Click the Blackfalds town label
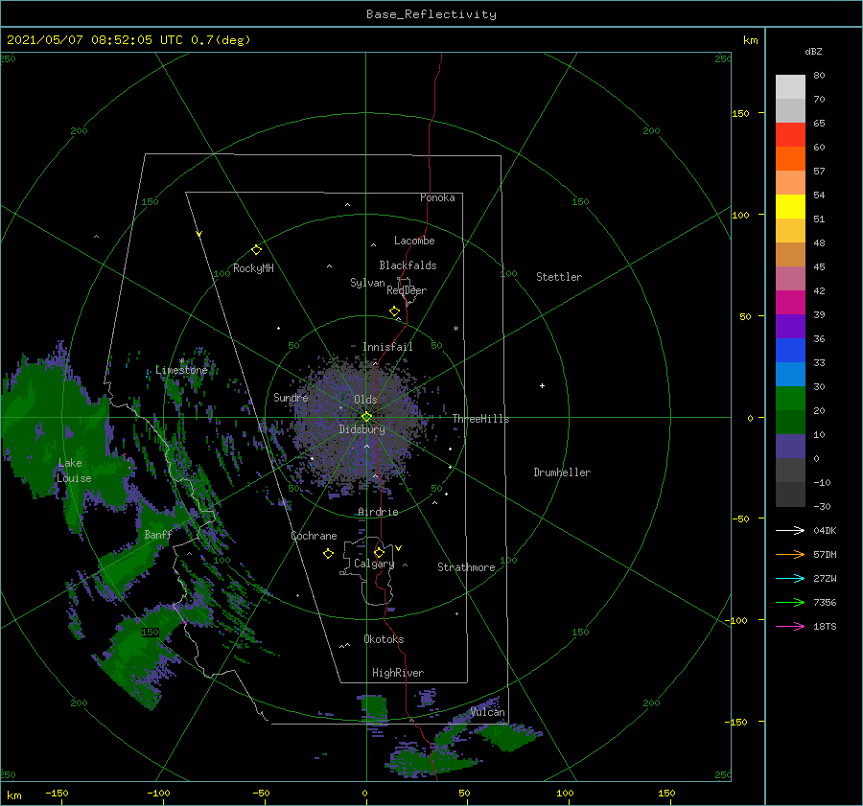Image resolution: width=863 pixels, height=806 pixels. click(408, 265)
